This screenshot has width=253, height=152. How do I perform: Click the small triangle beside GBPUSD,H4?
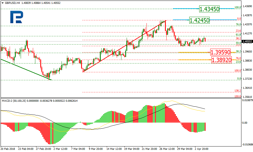coord(2,2)
